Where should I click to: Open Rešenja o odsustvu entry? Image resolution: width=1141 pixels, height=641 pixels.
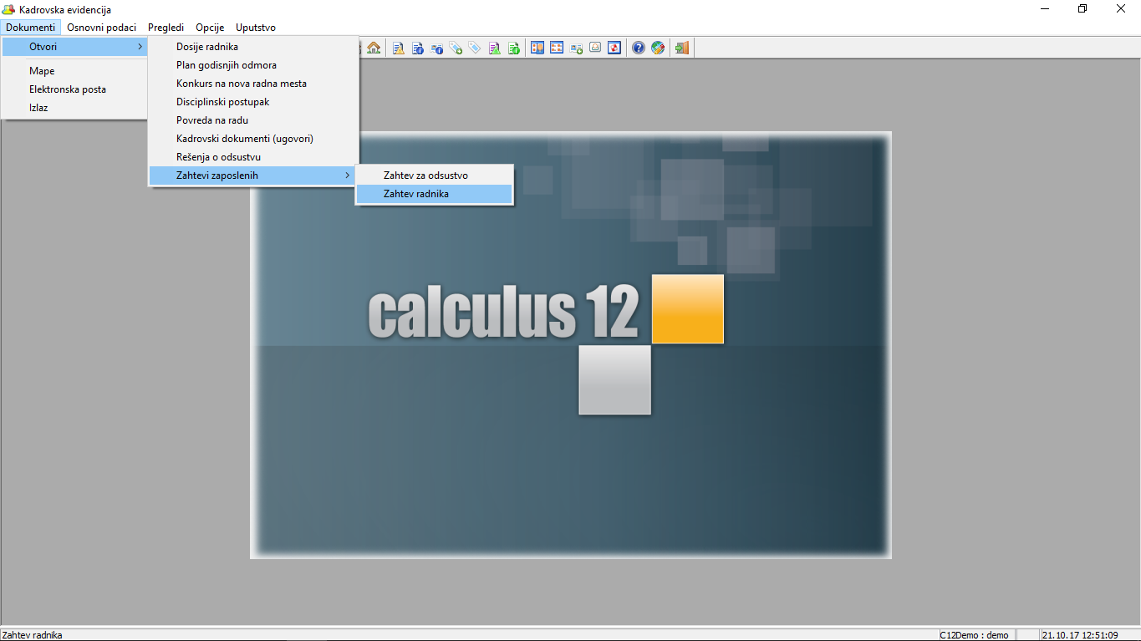(252, 157)
